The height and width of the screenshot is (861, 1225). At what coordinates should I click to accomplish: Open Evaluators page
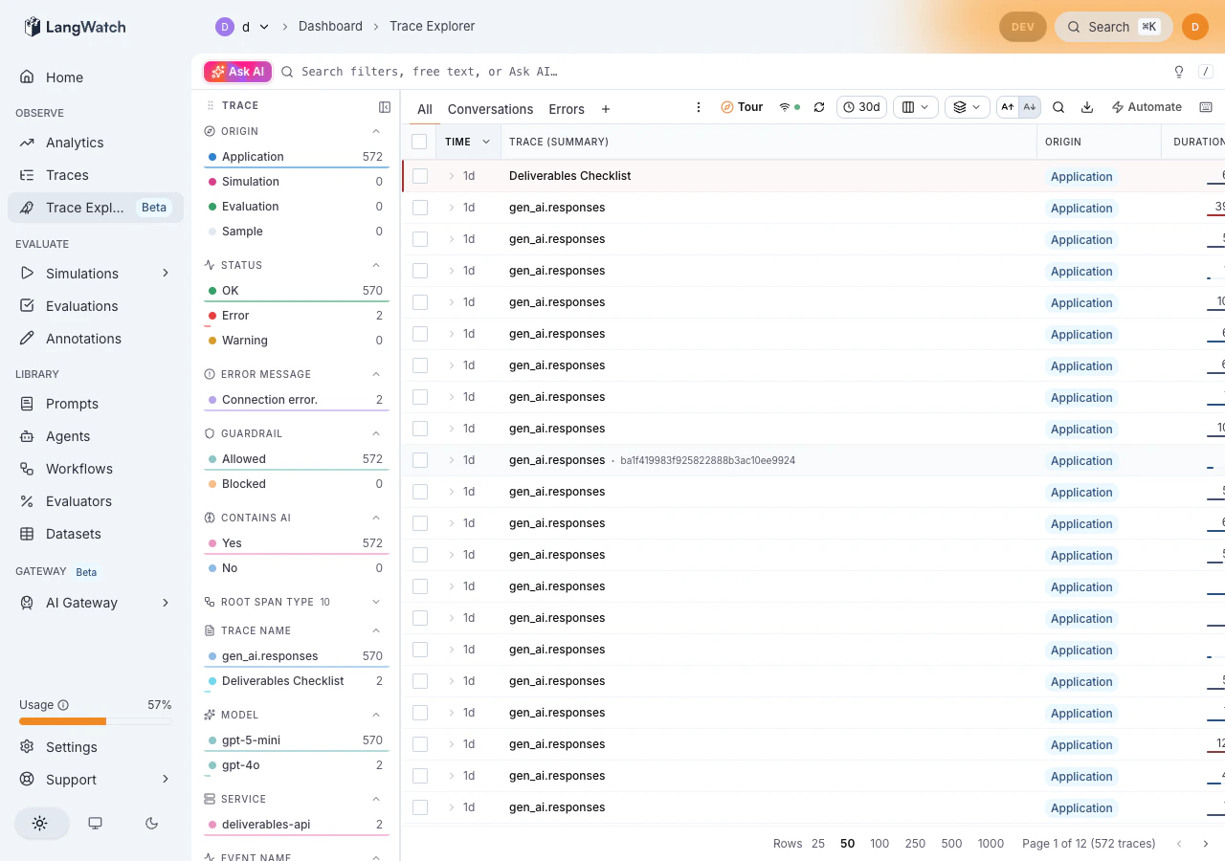96,501
